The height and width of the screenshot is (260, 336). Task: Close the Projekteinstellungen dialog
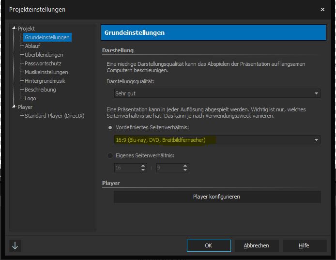[x=323, y=9]
